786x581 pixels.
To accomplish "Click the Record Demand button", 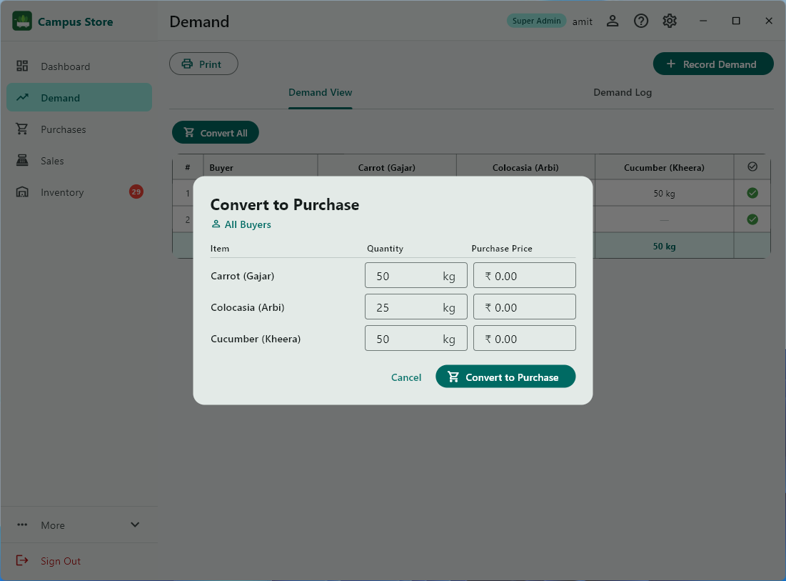I will 712,64.
